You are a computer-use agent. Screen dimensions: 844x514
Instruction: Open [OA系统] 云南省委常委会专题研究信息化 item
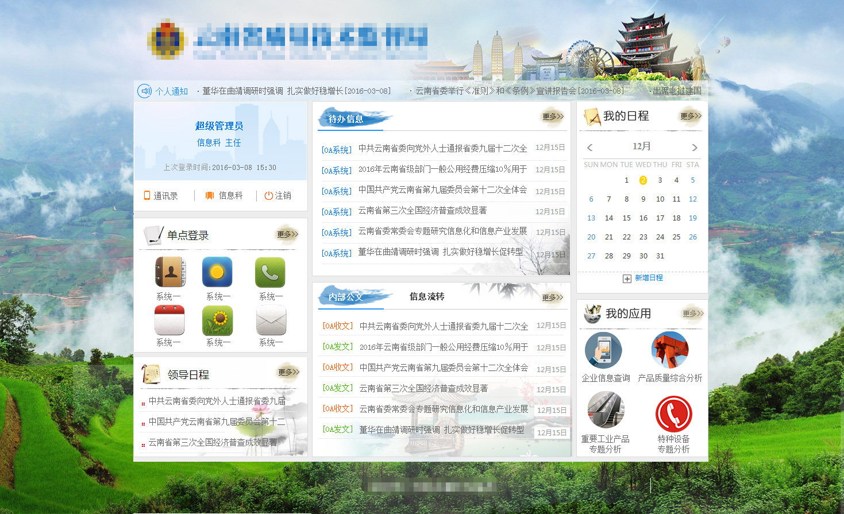(x=443, y=231)
